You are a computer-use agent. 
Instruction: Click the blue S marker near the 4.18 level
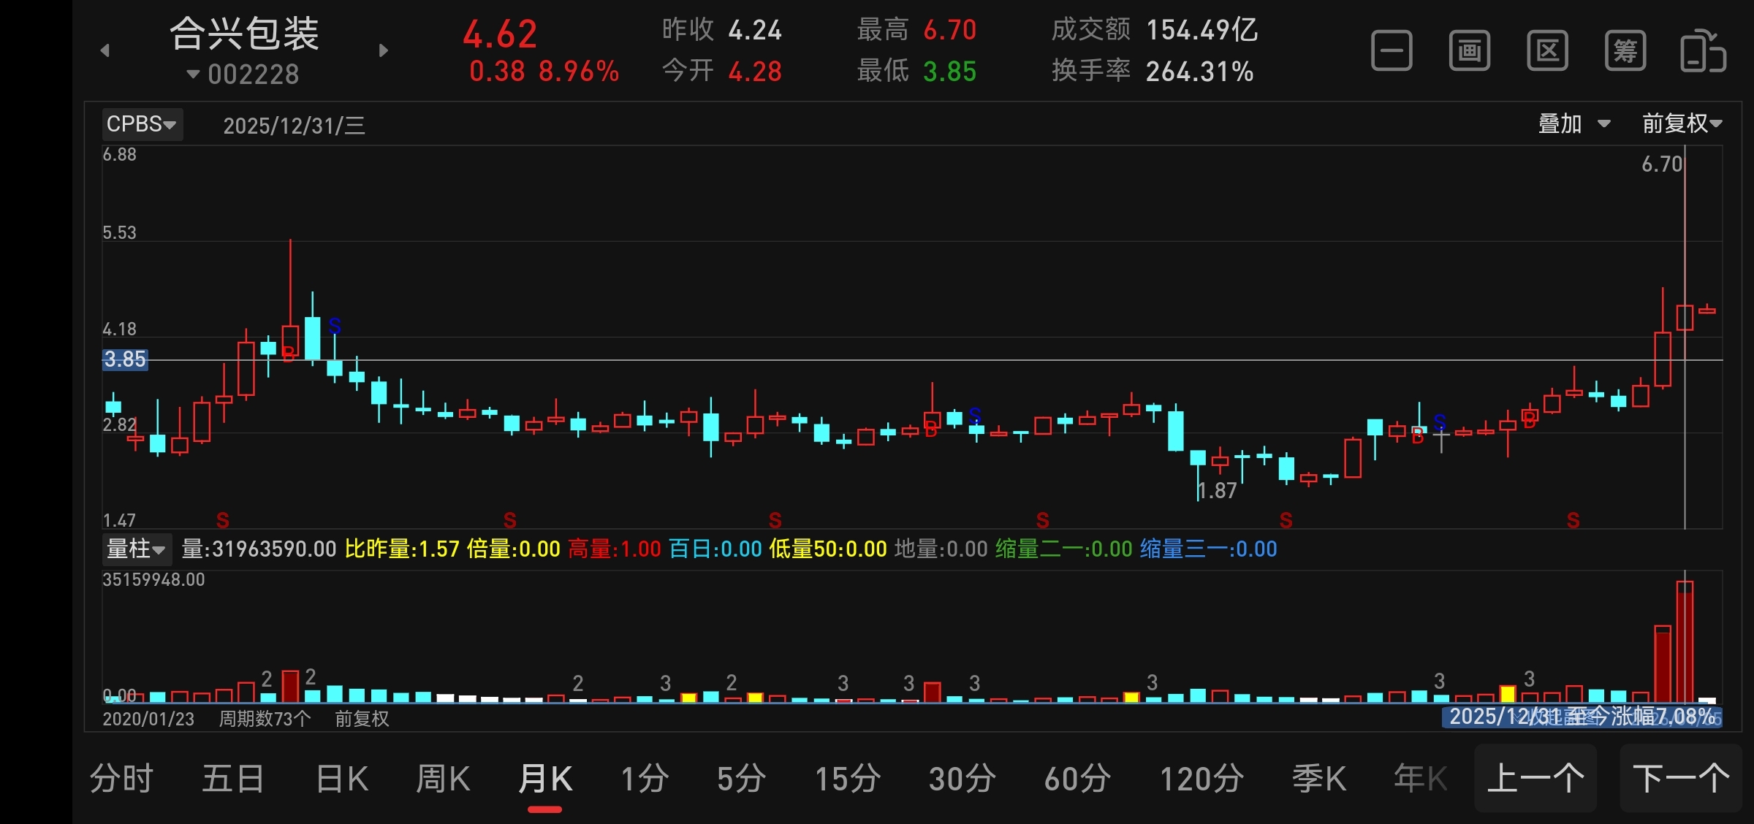point(335,326)
